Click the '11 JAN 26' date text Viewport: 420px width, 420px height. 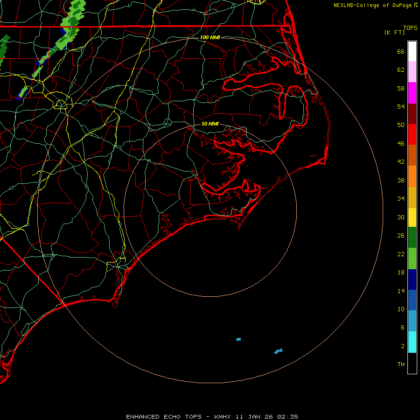[x=254, y=417]
